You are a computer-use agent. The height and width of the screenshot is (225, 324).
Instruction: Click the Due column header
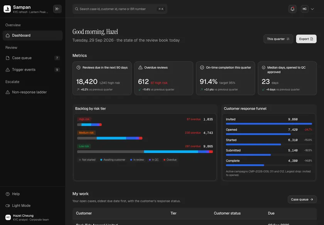pyautogui.click(x=271, y=213)
